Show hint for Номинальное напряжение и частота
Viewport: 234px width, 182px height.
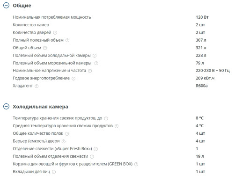coord(90,71)
